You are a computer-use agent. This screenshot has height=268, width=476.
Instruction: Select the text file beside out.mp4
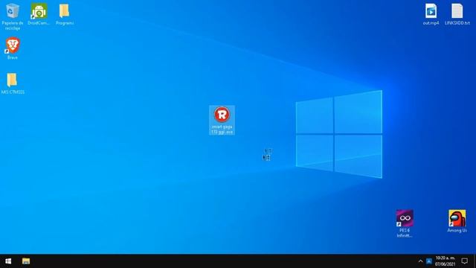coord(457,14)
